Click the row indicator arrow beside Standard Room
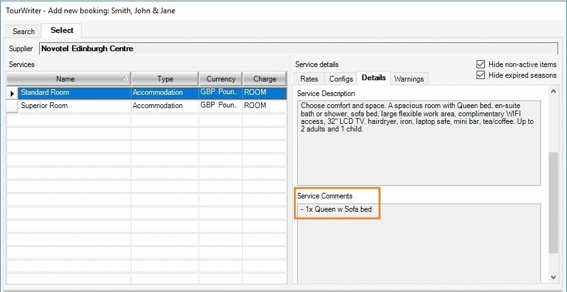Viewport: 567px width, 292px height. tap(12, 93)
